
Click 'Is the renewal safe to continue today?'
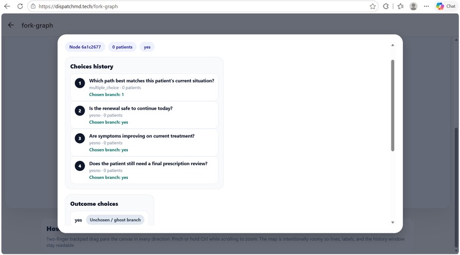pyautogui.click(x=131, y=109)
